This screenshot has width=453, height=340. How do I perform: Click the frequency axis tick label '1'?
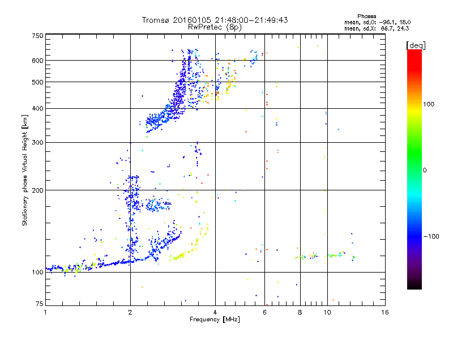click(45, 312)
